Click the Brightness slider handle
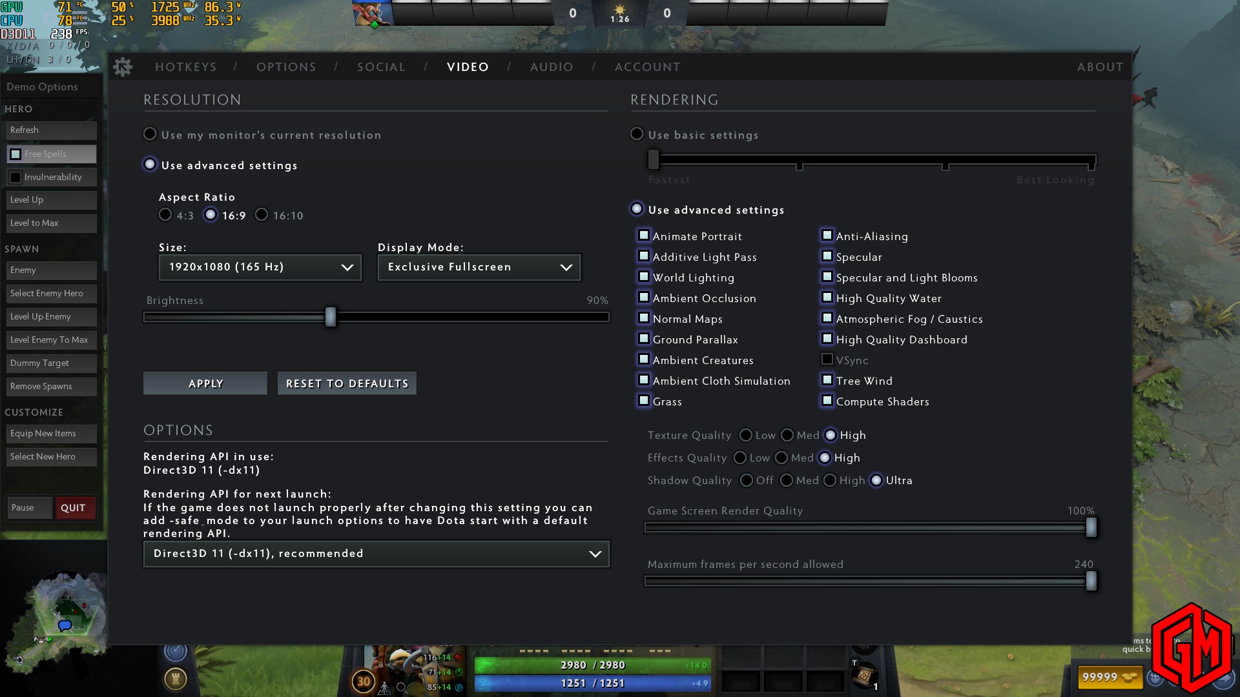This screenshot has height=697, width=1240. coord(331,317)
